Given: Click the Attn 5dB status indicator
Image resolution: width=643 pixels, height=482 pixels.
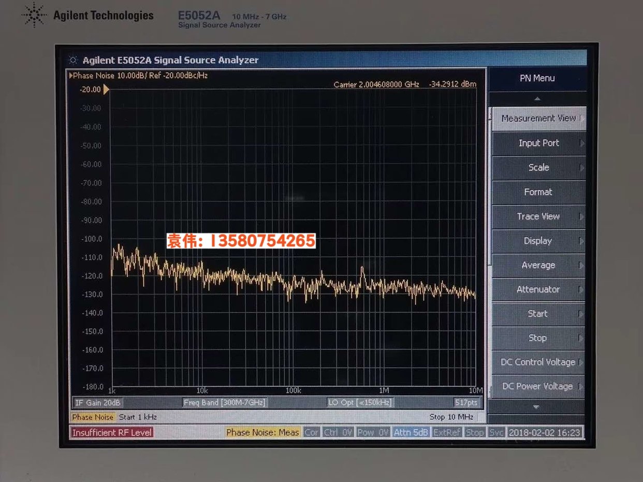Looking at the screenshot, I should click(411, 432).
